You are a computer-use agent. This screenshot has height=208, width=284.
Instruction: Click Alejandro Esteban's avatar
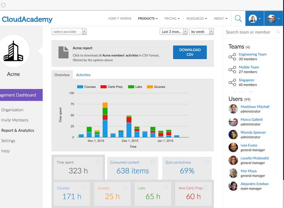[x=233, y=186]
